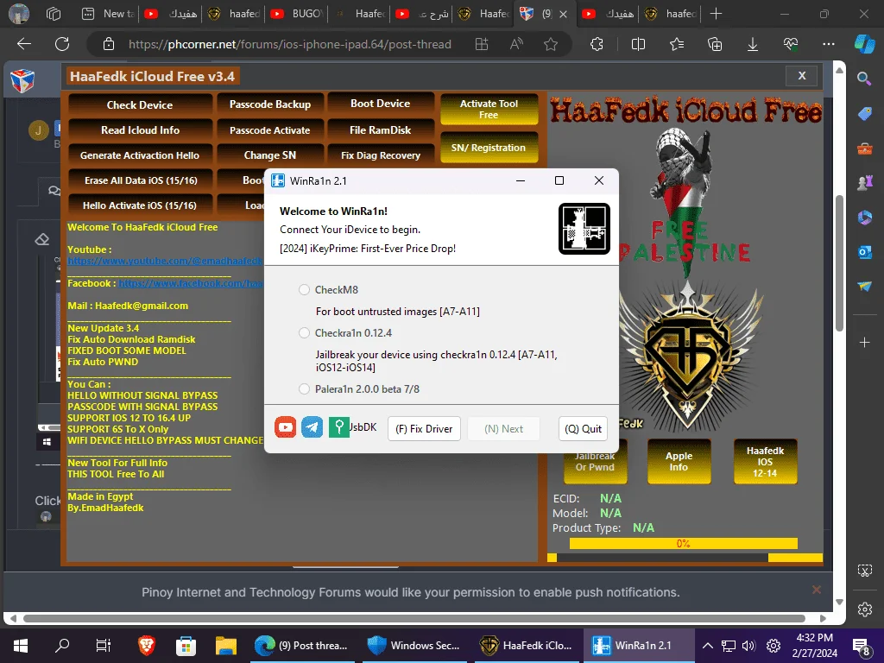Click Check Device in HaaFedk tool
This screenshot has width=884, height=663.
[x=140, y=104]
